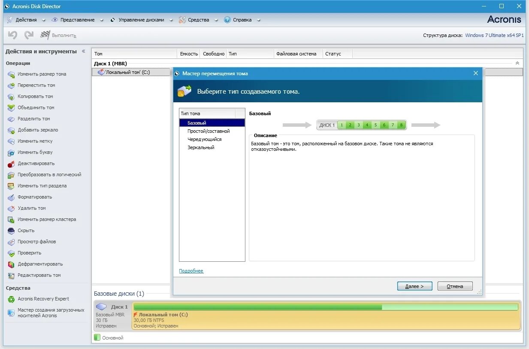Image resolution: width=529 pixels, height=349 pixels.
Task: Sort by Свободно column header
Action: click(213, 54)
